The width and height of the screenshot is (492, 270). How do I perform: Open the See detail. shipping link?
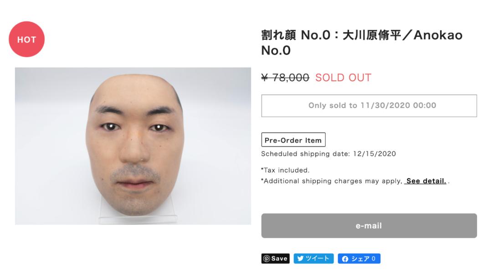[426, 181]
